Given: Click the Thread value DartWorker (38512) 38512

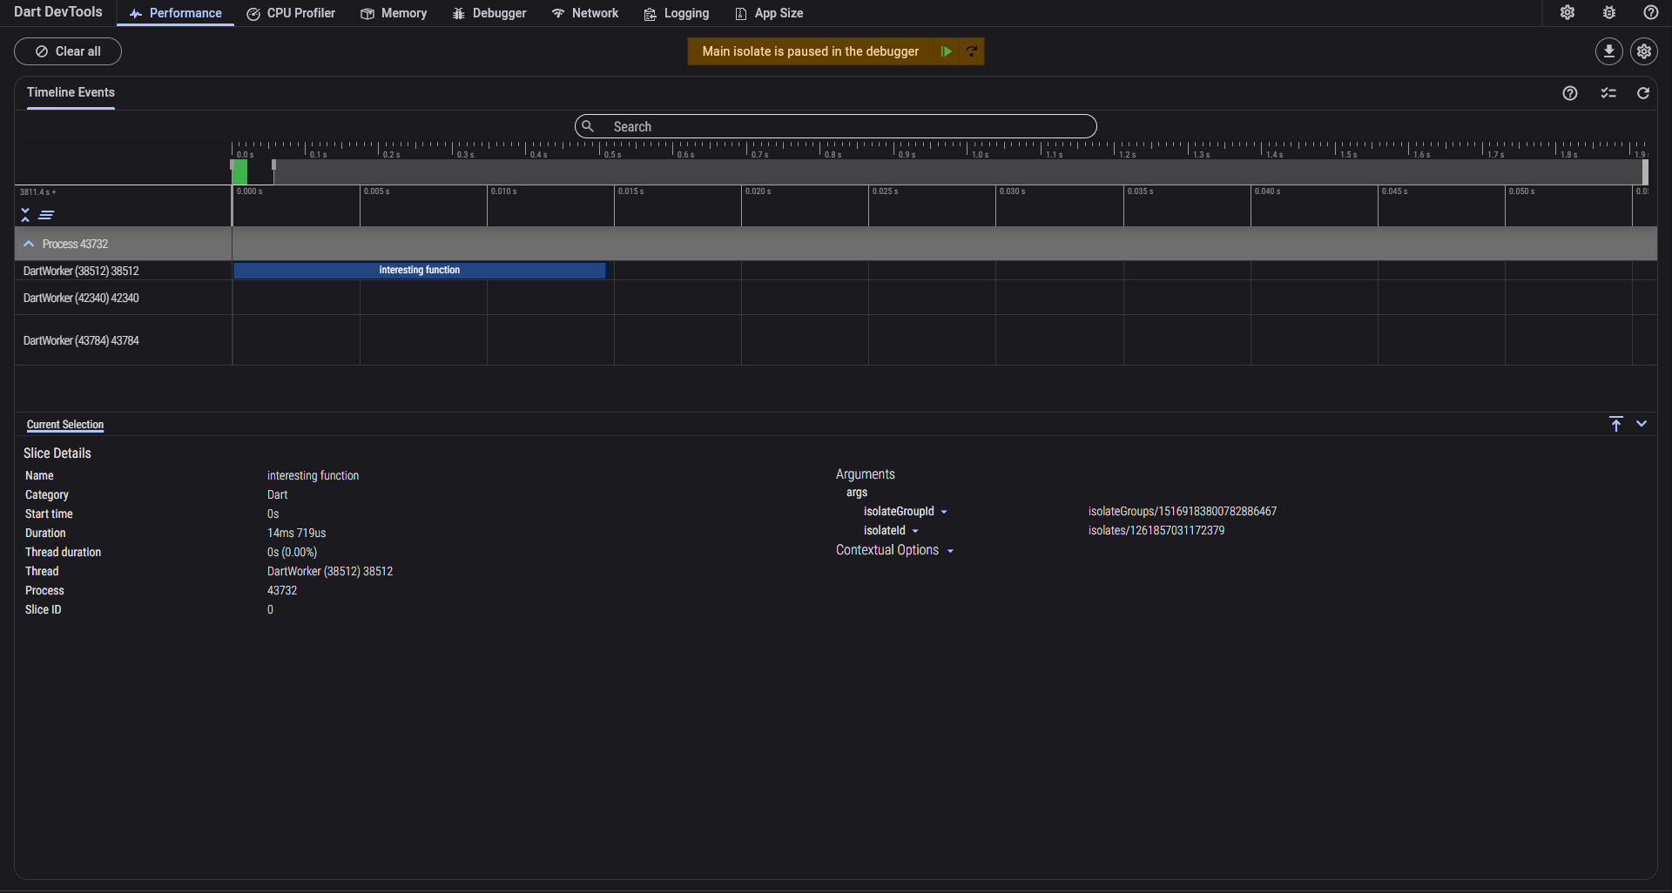Looking at the screenshot, I should point(330,571).
